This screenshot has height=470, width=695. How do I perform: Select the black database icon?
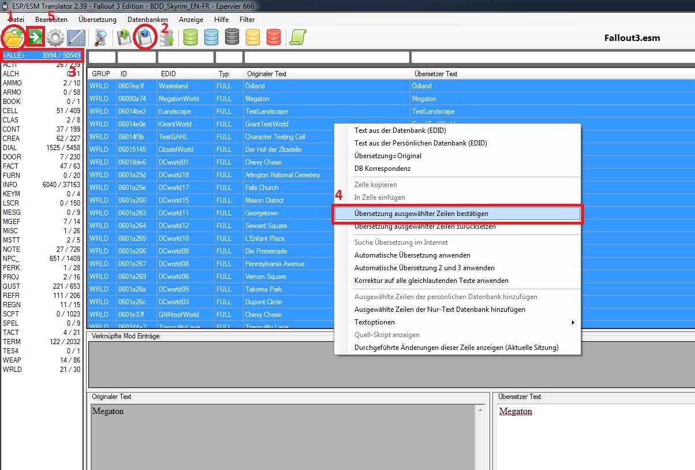tap(232, 38)
